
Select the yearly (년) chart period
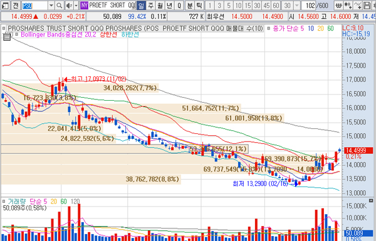[x=169, y=5]
